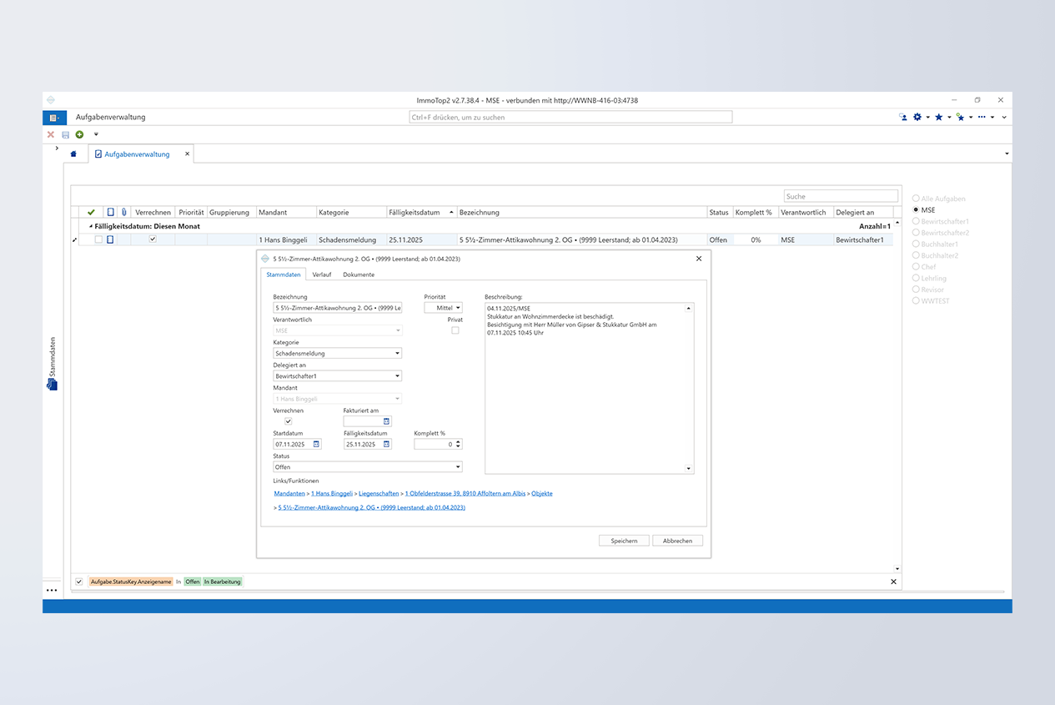Open the Delegiert an Bewirtschafter1 dropdown
The width and height of the screenshot is (1055, 705).
(397, 376)
